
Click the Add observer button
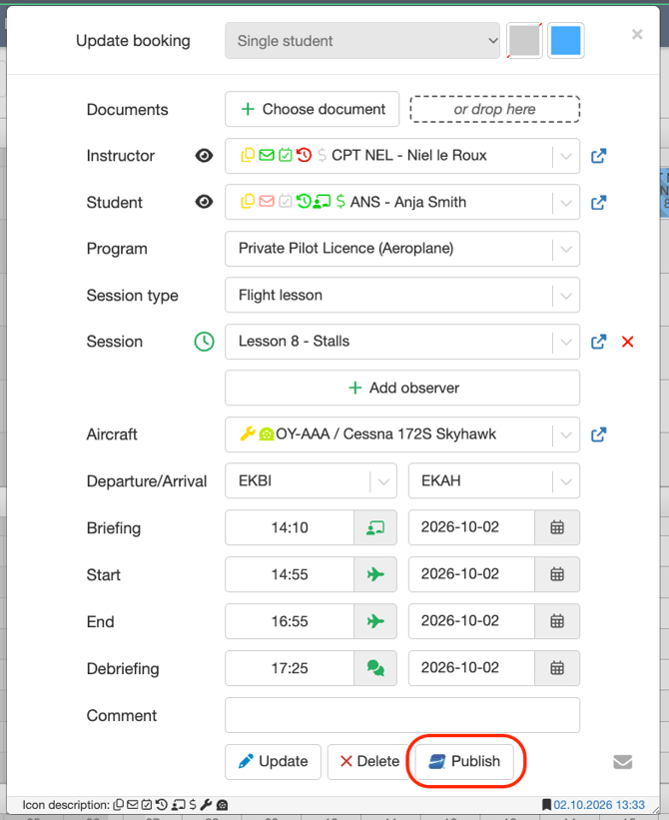tap(402, 389)
